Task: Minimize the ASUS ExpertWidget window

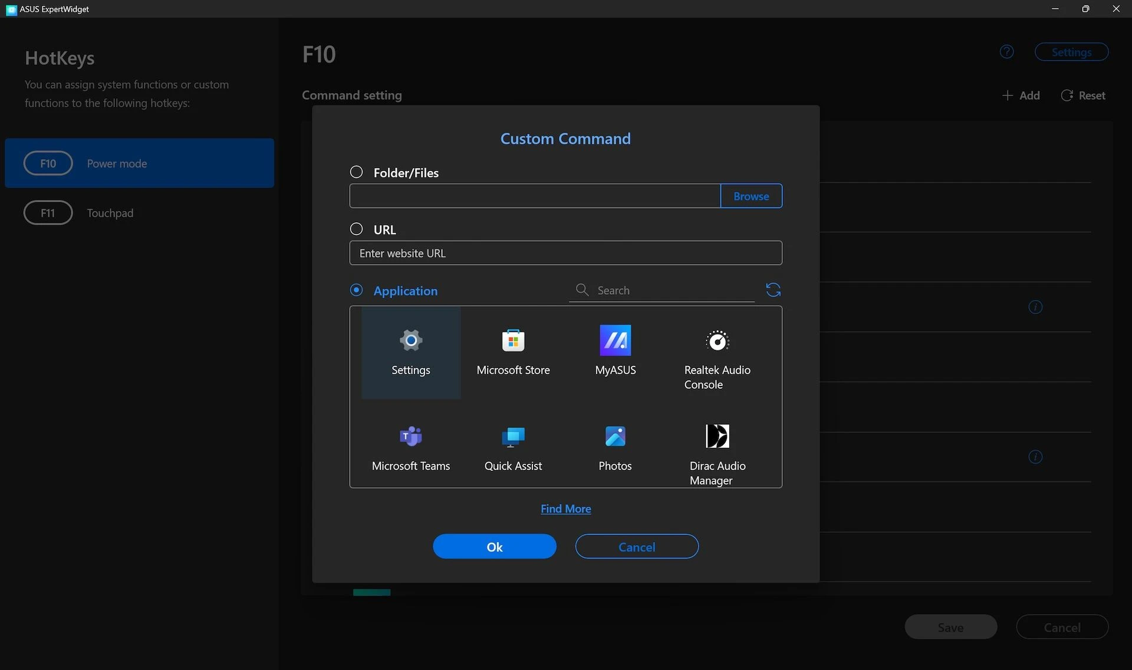Action: pyautogui.click(x=1055, y=9)
